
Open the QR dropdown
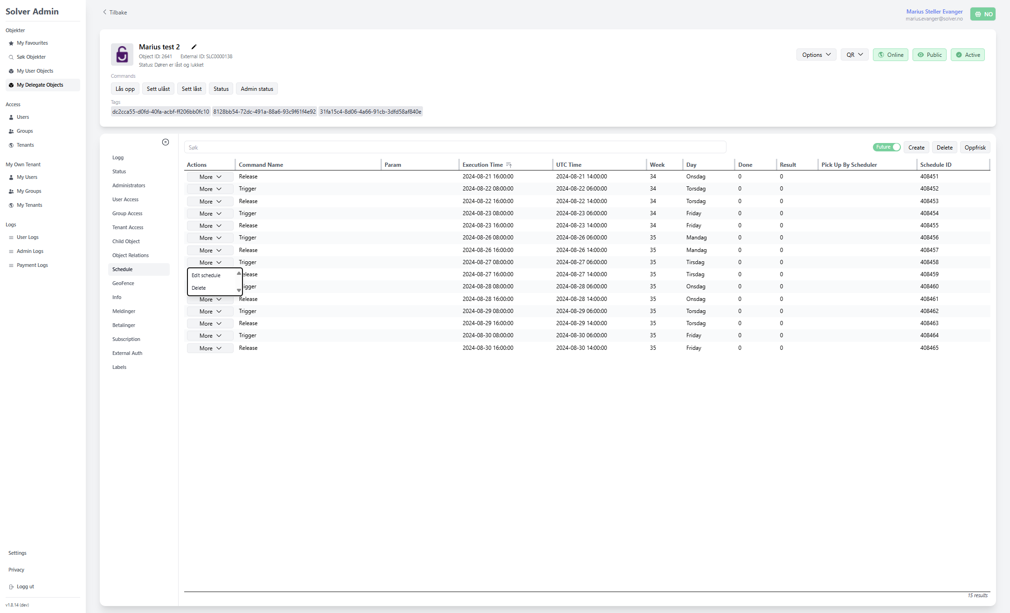pos(855,55)
